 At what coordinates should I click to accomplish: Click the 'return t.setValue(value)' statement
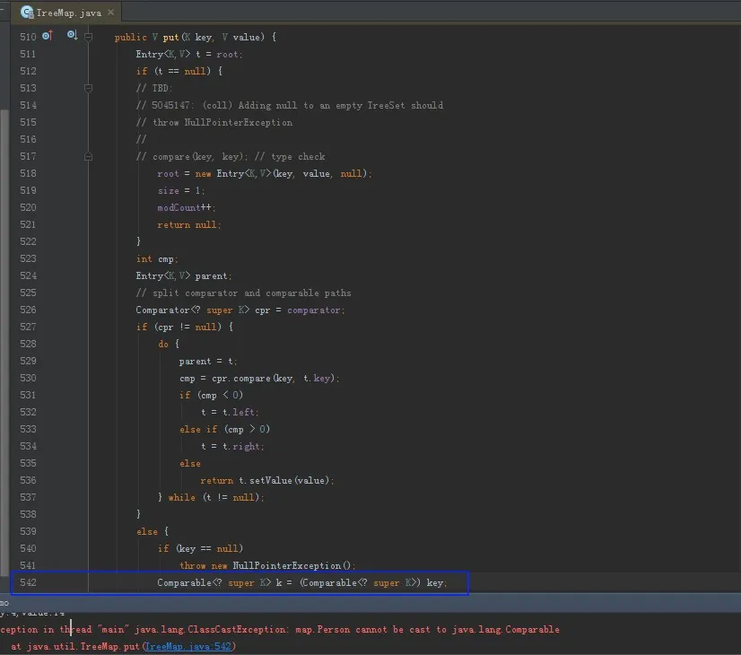click(x=267, y=481)
